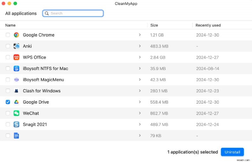Image resolution: width=252 pixels, height=162 pixels.
Task: Click the Uninstall button
Action: [232, 152]
